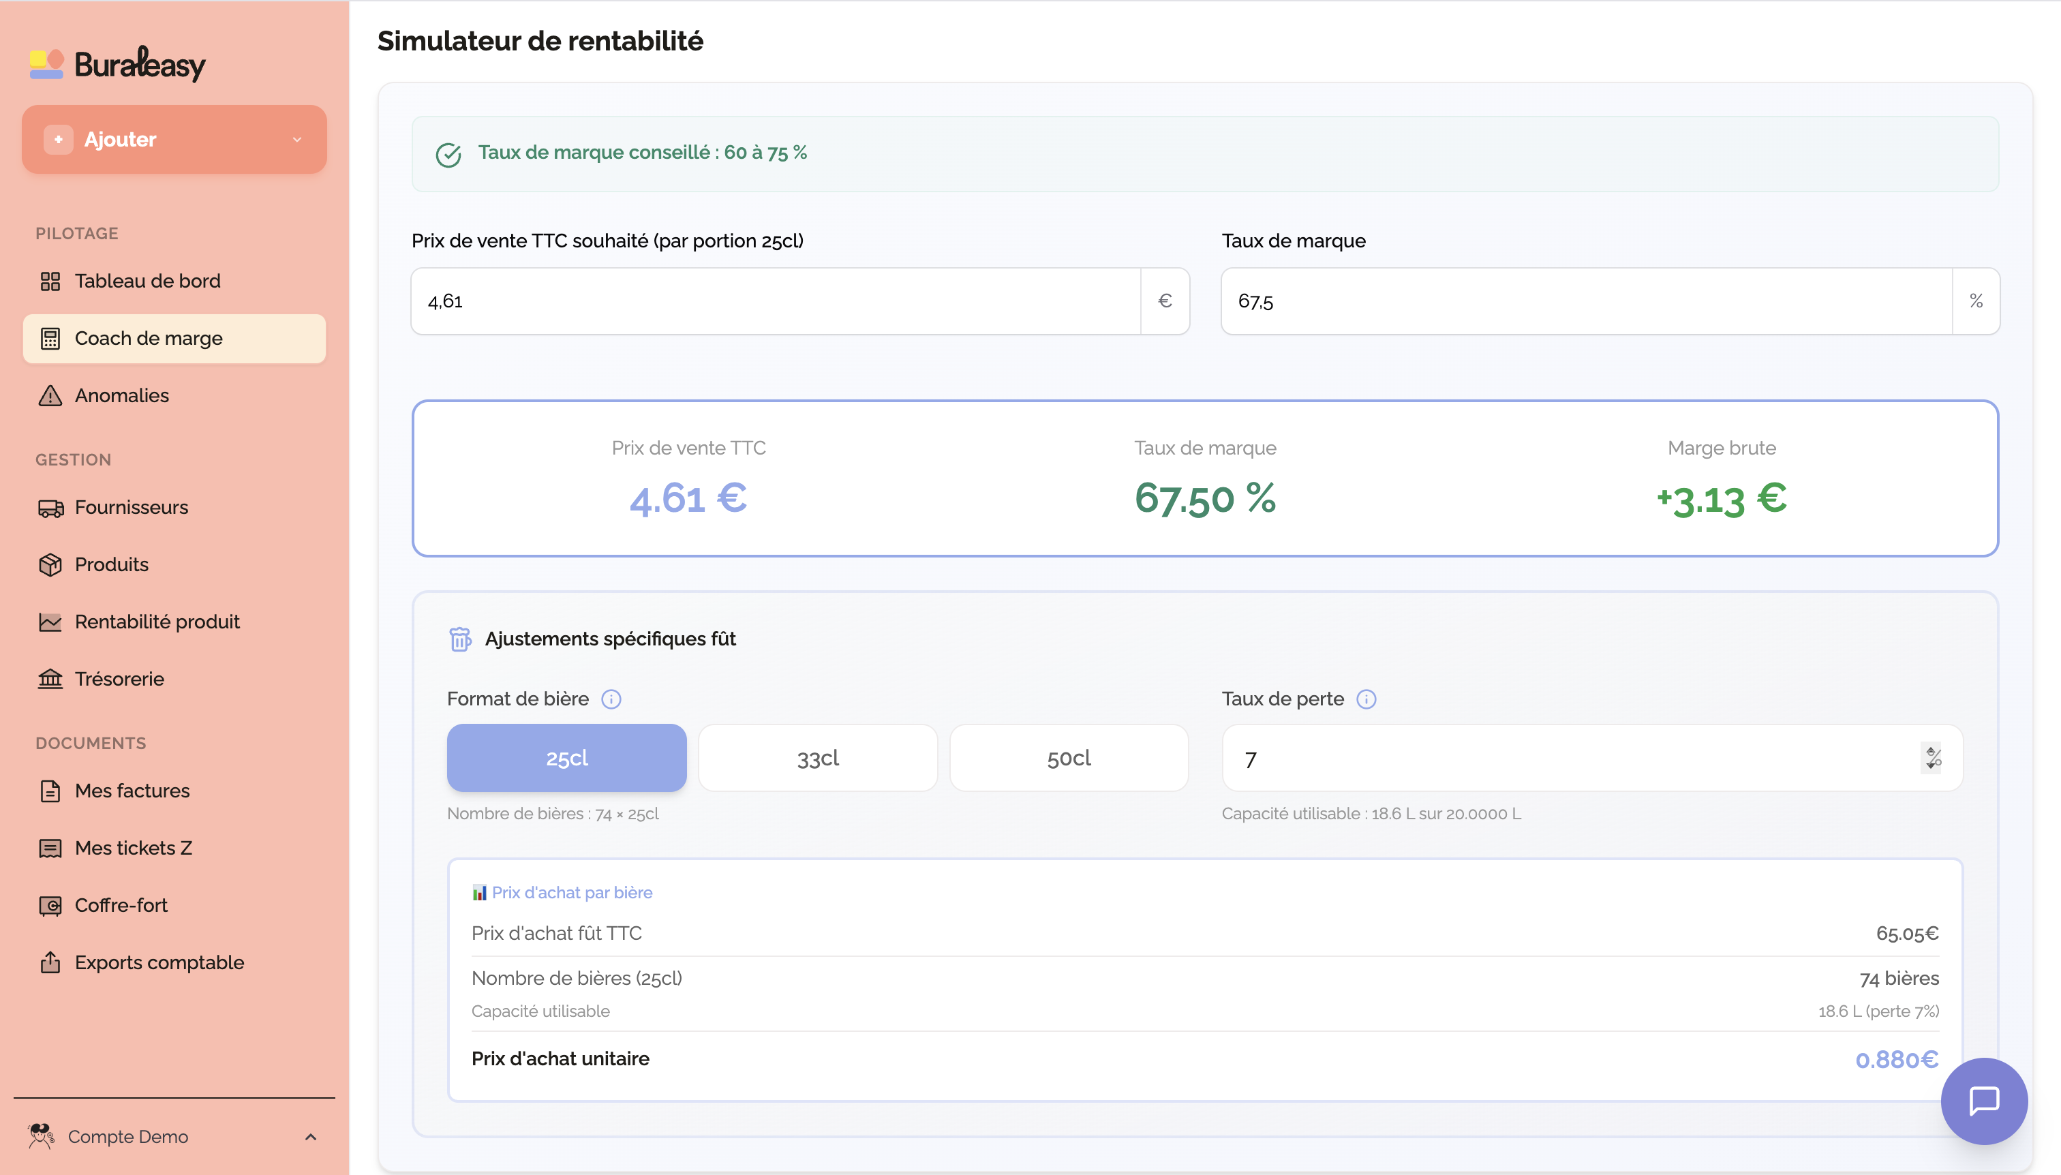Click the 65.05€ fût price value

pos(1907,934)
